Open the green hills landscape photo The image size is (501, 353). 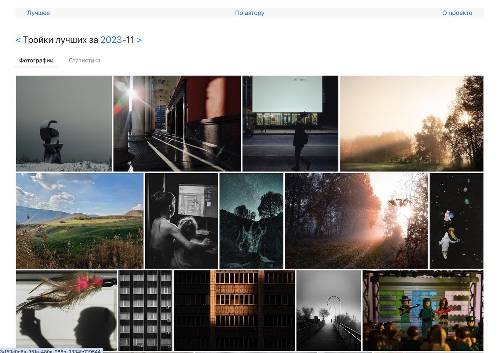tap(79, 221)
